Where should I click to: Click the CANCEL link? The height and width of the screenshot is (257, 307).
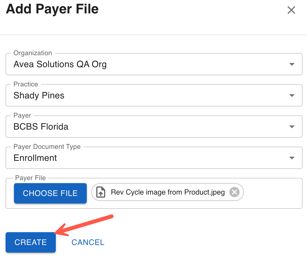[x=88, y=242]
